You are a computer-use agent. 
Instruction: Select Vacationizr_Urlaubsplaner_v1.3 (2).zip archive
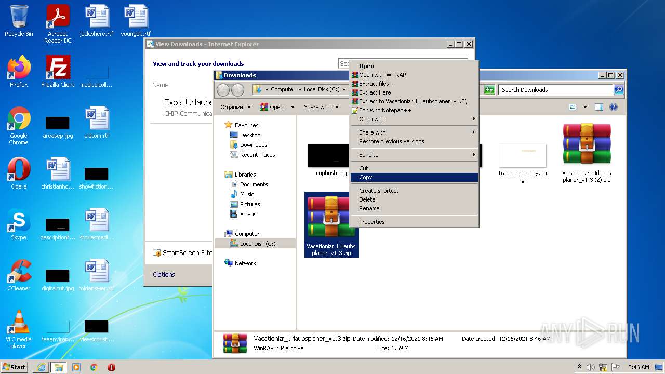tap(587, 153)
